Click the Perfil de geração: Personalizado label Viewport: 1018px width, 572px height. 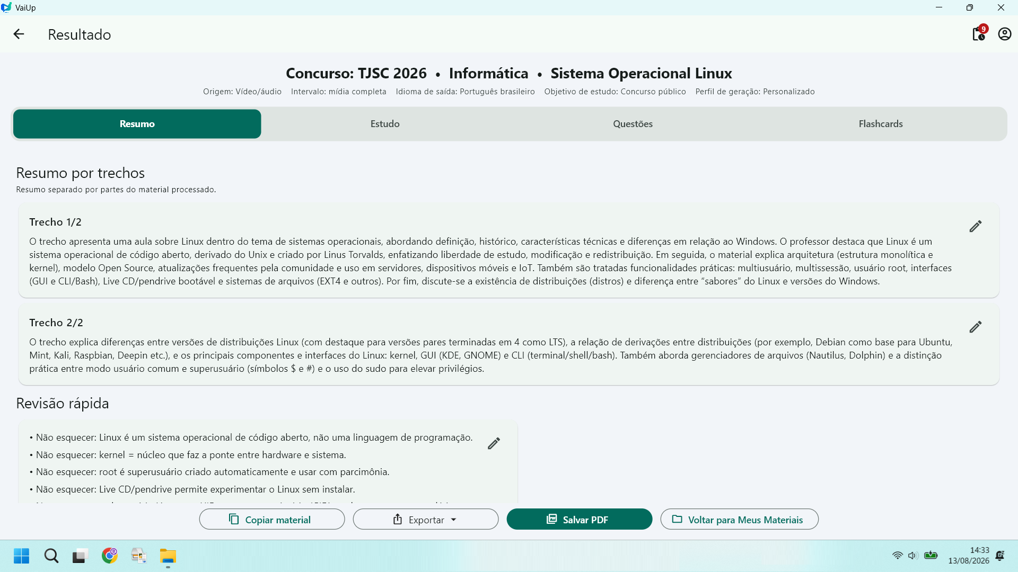pos(755,92)
